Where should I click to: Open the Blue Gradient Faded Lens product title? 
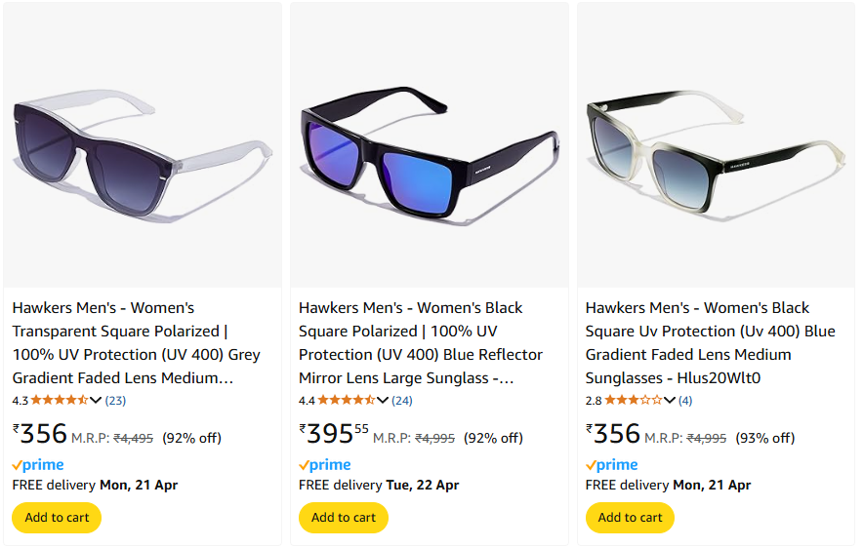tap(710, 343)
